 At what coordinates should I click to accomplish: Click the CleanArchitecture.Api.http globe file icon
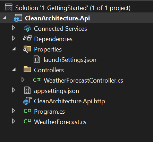[x=27, y=101]
